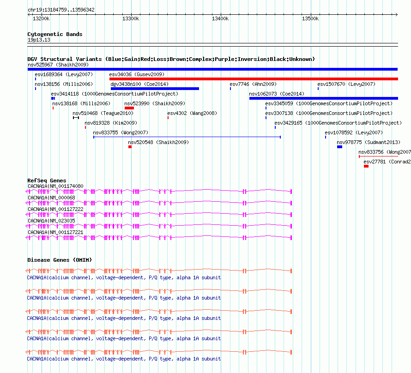The width and height of the screenshot is (411, 373).
Task: Click the 13400k ruler tick label
Action: pos(220,18)
